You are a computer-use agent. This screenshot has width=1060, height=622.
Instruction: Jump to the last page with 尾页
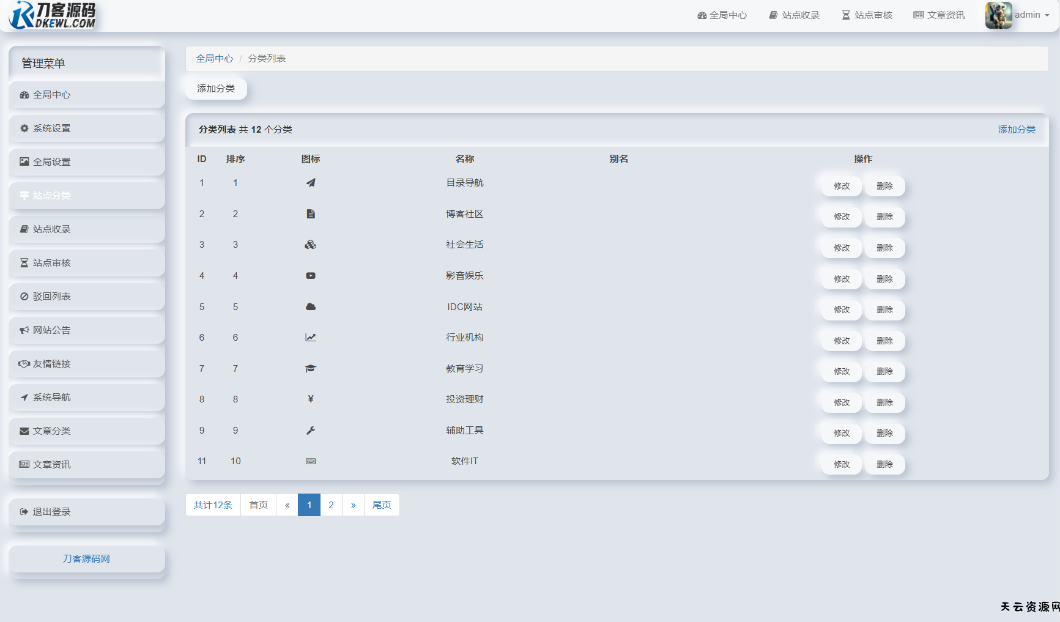click(x=382, y=505)
